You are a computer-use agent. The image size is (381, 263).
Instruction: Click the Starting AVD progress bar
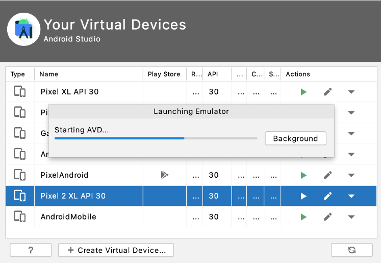156,138
